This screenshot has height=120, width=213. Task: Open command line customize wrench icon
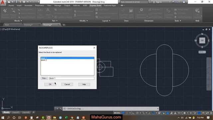[x=61, y=109]
